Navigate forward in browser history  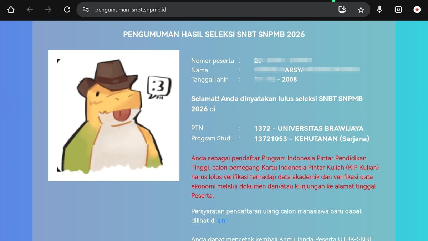(x=48, y=10)
